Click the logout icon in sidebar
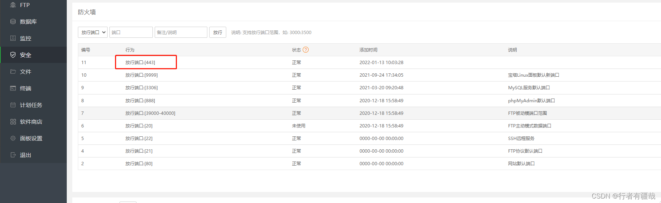 click(x=13, y=155)
